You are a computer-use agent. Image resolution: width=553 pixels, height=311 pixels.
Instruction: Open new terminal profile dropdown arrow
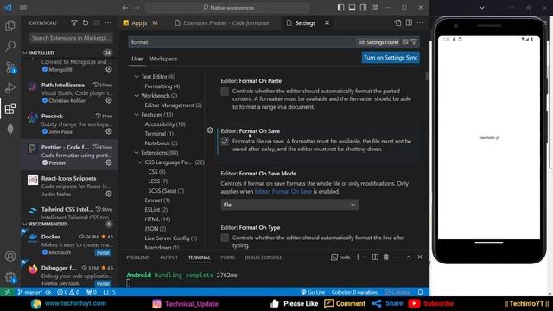coord(365,257)
